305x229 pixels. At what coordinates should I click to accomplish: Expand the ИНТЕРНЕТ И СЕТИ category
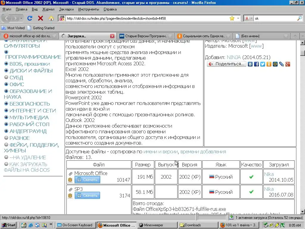6,110
